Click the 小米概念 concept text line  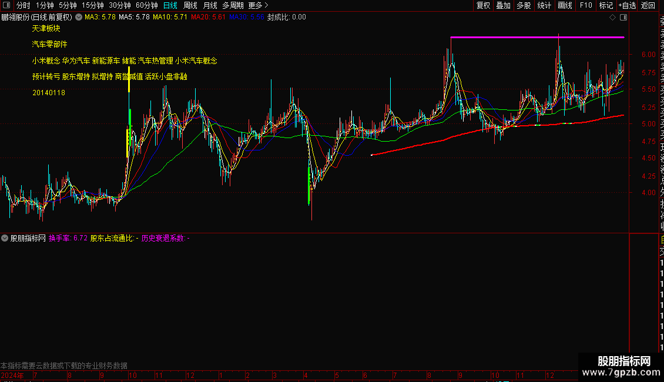[x=125, y=61]
